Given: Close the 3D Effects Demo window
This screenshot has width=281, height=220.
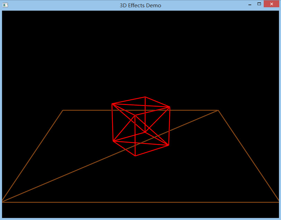Looking at the screenshot, I should [271, 4].
